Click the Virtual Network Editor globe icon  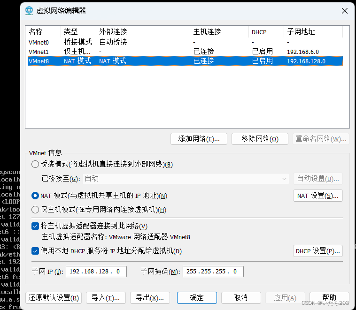(x=29, y=10)
